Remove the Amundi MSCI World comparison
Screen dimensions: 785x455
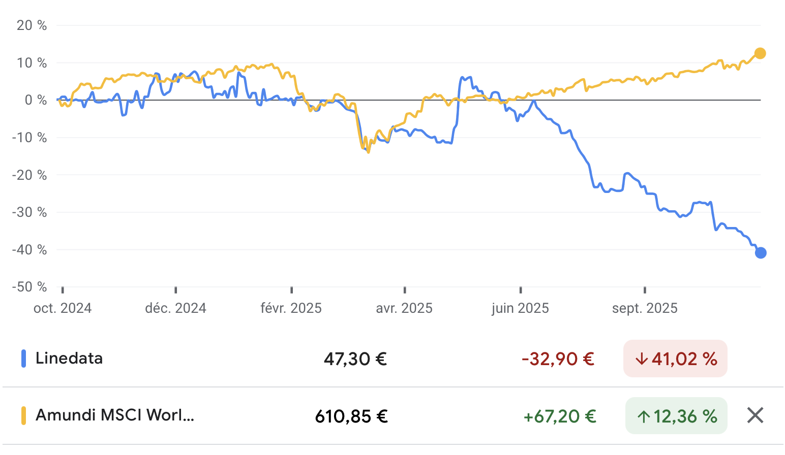point(755,415)
